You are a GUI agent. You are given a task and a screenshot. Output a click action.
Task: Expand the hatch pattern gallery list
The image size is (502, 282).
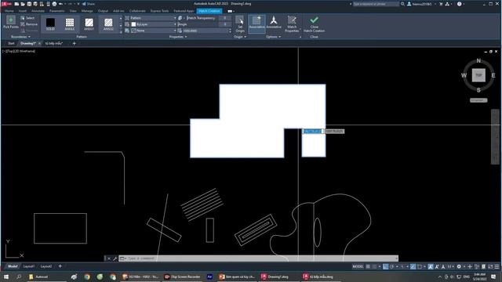[x=121, y=32]
